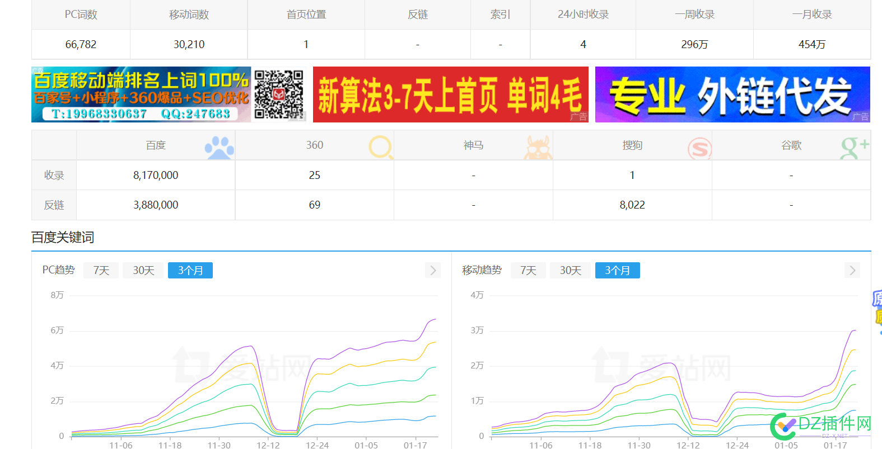
Task: Click the 百度 column header text
Action: point(156,145)
